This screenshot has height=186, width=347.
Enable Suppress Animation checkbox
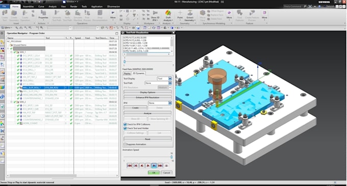tap(125, 144)
